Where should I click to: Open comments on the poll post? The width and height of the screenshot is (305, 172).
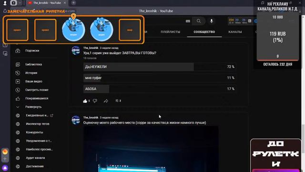coord(118,101)
